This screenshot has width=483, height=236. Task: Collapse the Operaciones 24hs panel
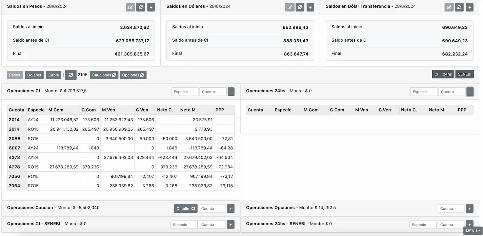pyautogui.click(x=470, y=92)
